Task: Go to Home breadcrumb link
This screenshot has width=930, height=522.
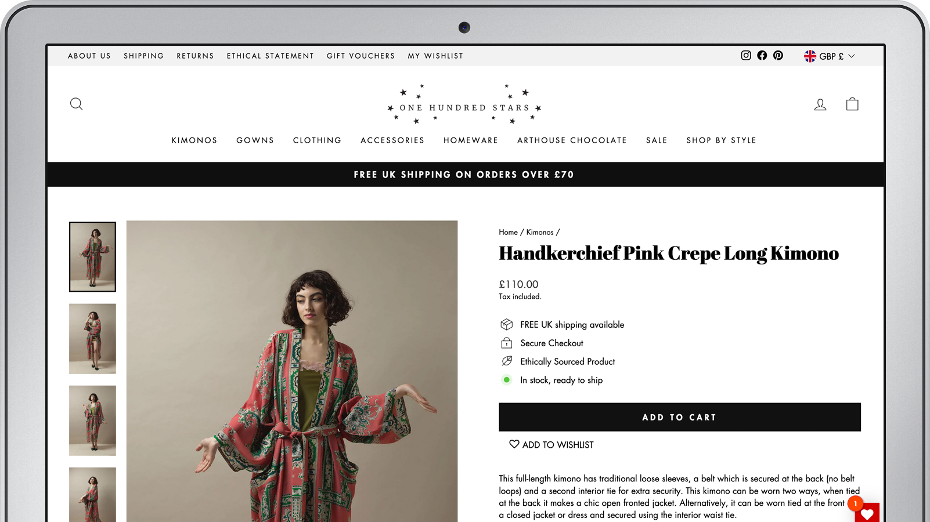Action: pyautogui.click(x=508, y=232)
